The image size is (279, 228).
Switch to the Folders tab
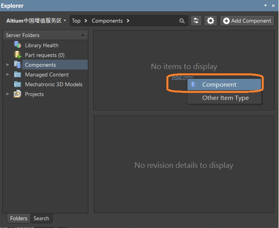(19, 218)
